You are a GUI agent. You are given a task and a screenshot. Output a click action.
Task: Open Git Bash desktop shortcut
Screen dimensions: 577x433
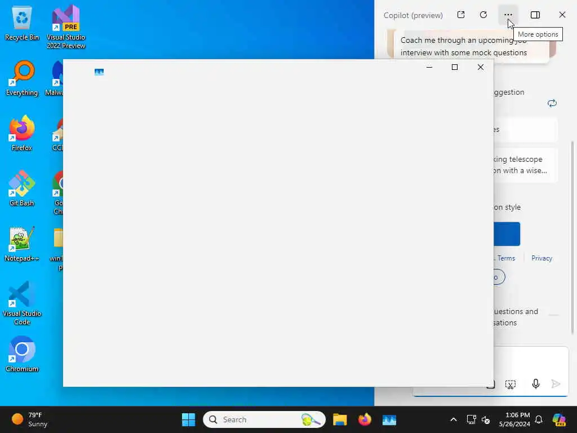22,188
